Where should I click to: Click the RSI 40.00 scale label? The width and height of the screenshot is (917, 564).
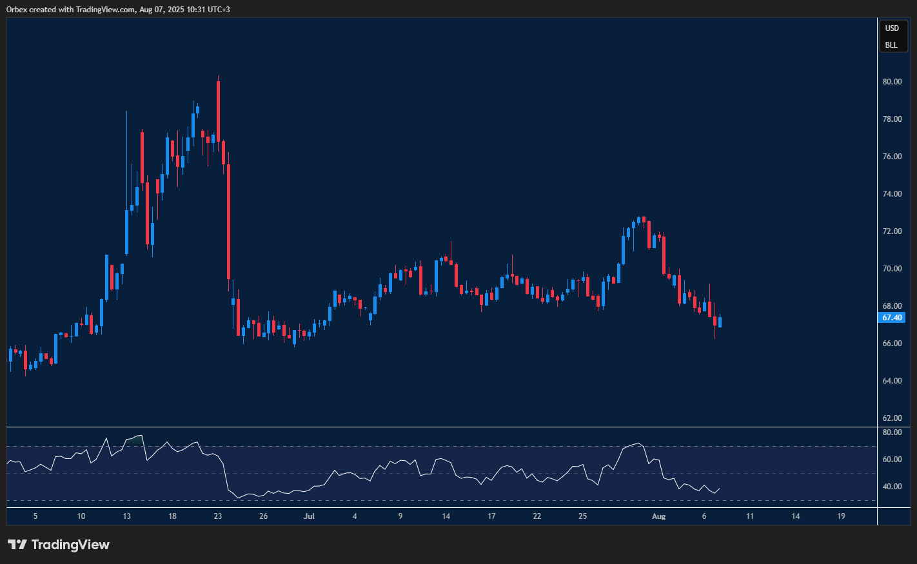[892, 487]
